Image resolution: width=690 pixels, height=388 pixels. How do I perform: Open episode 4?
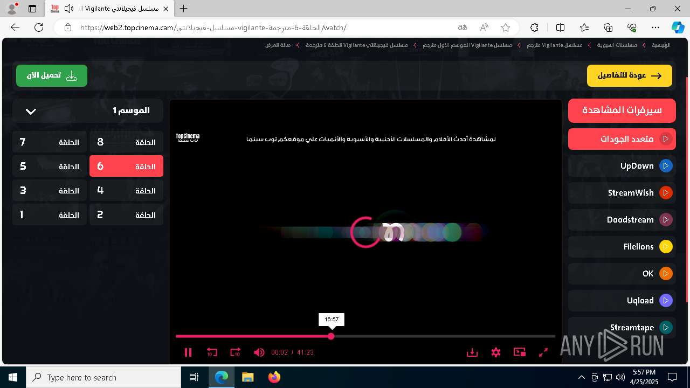point(126,191)
